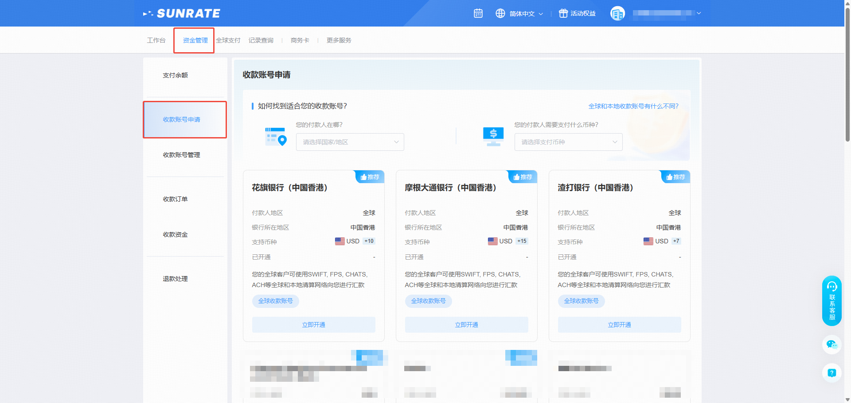Open the 全球和本地收款账号有什么不同 link
The image size is (851, 403).
[633, 106]
